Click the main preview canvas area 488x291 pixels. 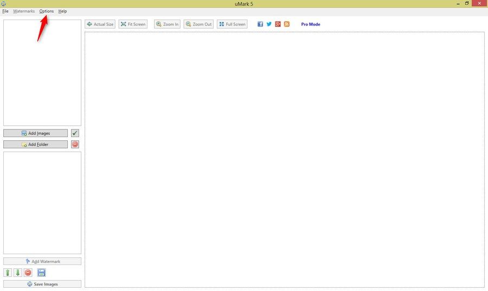click(x=285, y=159)
